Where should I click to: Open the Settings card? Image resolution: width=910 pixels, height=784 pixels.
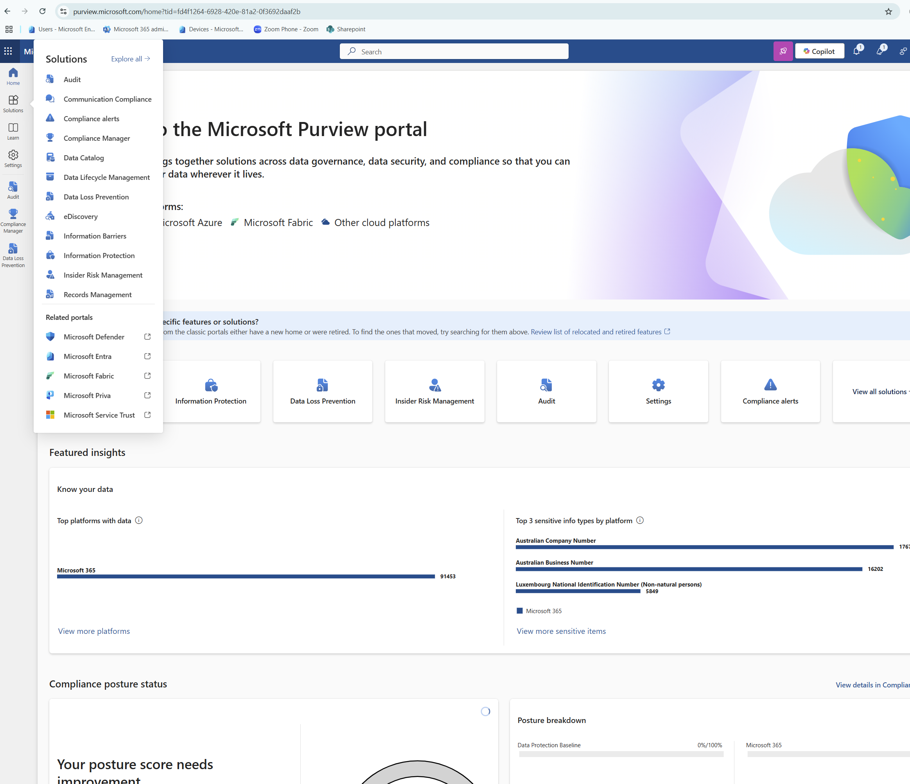click(658, 391)
